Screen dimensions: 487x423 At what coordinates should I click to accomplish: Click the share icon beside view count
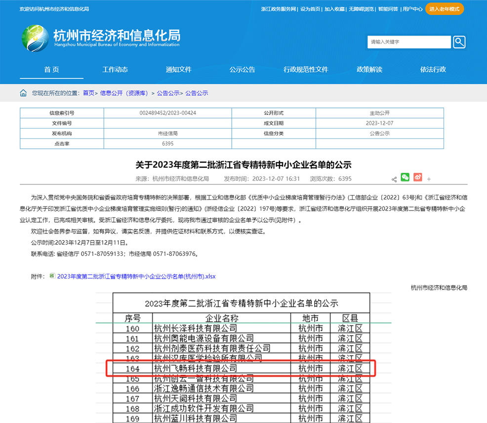394,179
